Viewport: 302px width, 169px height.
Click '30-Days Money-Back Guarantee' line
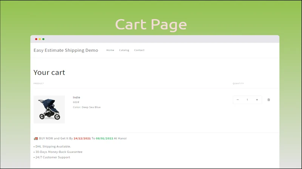(x=58, y=152)
